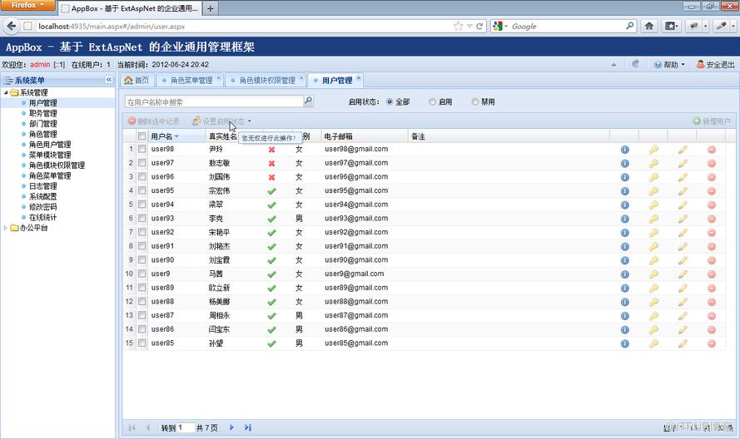This screenshot has height=439, width=740.
Task: Switch to the 首页 tab
Action: pyautogui.click(x=137, y=80)
